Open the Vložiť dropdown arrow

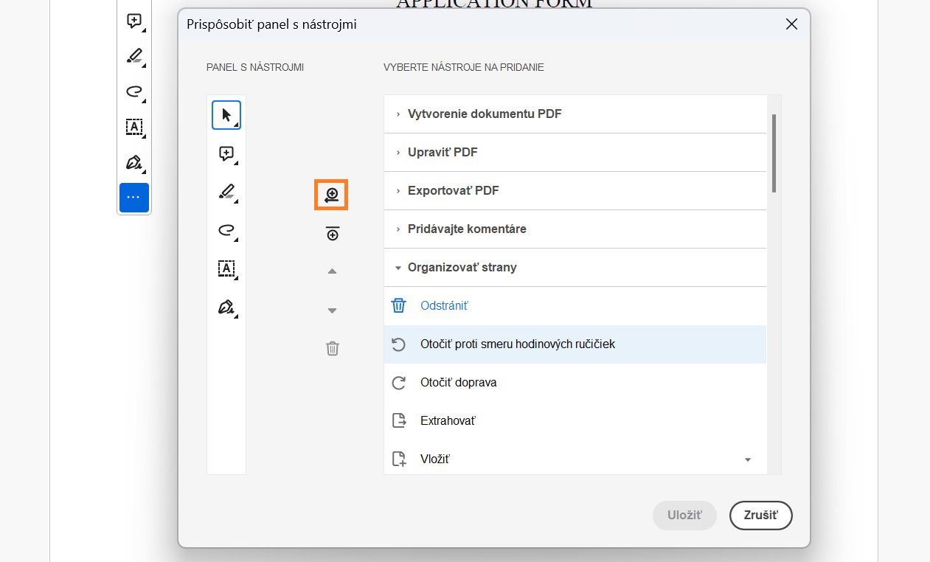pyautogui.click(x=748, y=459)
